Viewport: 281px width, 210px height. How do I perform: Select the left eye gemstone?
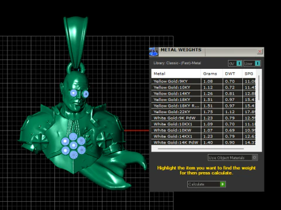[x=73, y=93]
